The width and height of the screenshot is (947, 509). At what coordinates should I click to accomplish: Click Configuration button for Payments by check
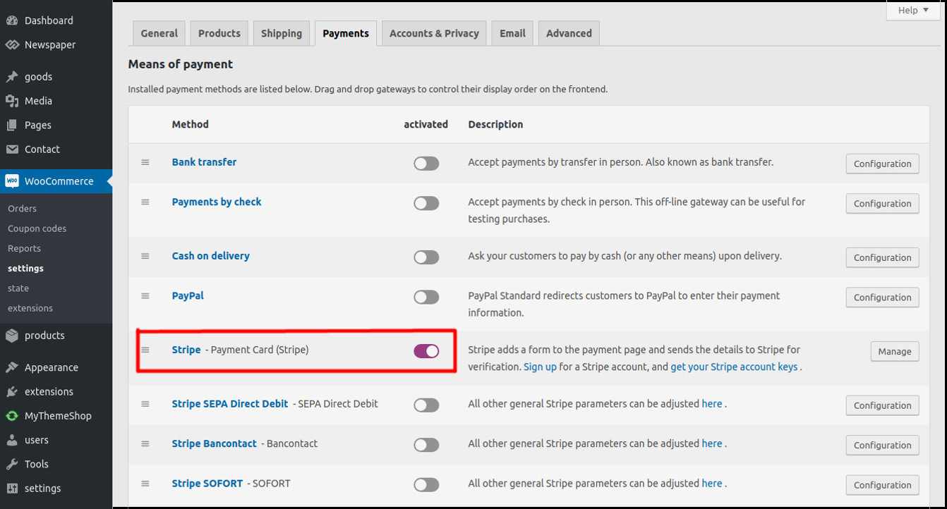point(882,203)
